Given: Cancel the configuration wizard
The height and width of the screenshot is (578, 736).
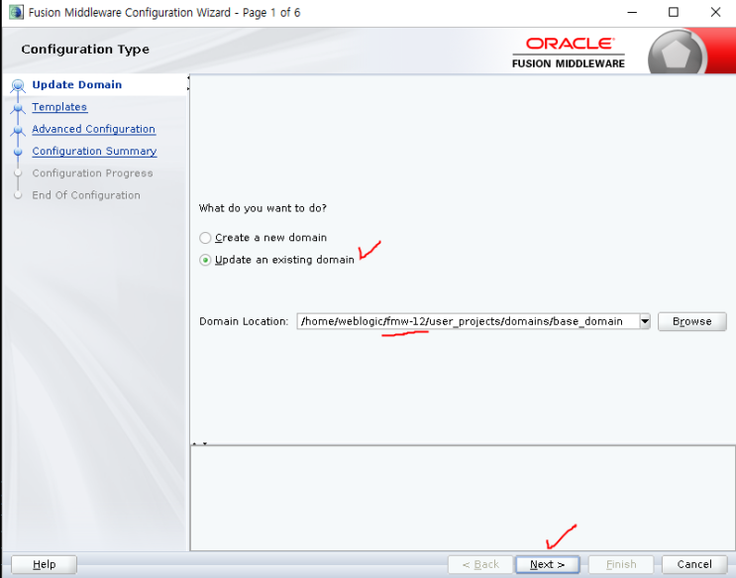Looking at the screenshot, I should [694, 564].
